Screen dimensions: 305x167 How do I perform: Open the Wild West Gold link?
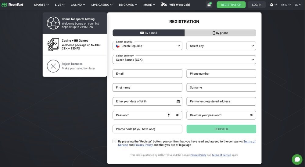pos(179,5)
